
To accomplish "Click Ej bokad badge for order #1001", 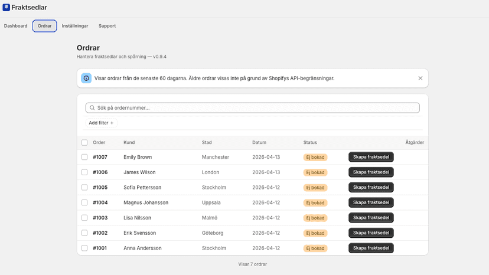I will point(315,248).
